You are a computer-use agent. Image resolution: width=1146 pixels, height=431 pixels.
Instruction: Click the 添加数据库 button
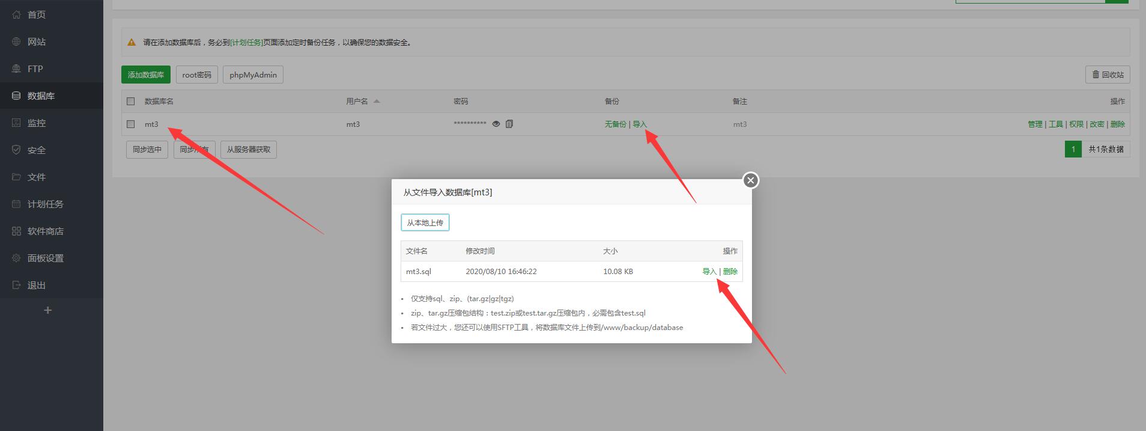tap(146, 75)
